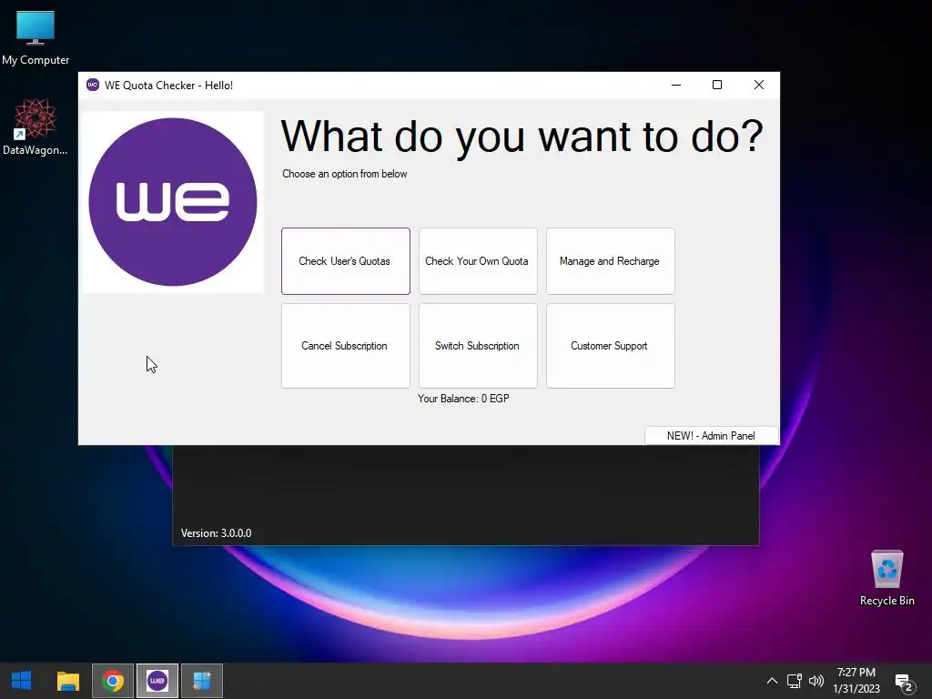
Task: Click the Version: 3.0.0.0 label
Action: coord(216,533)
